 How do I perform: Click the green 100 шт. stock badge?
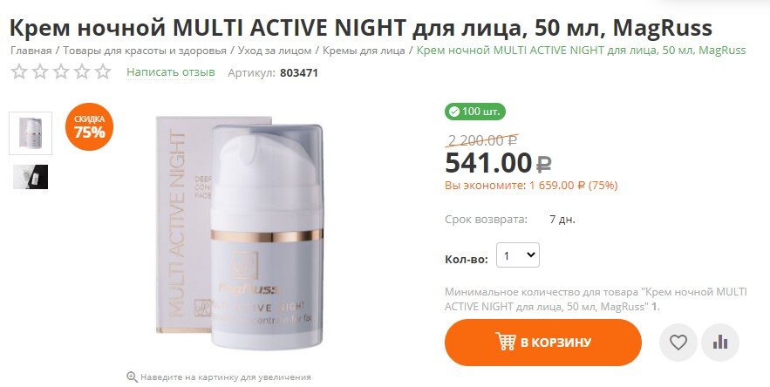pos(475,112)
